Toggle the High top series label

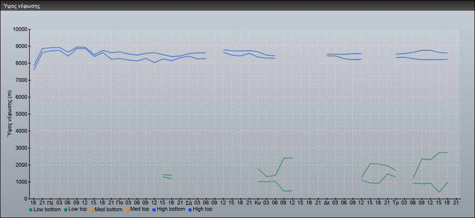(x=203, y=209)
